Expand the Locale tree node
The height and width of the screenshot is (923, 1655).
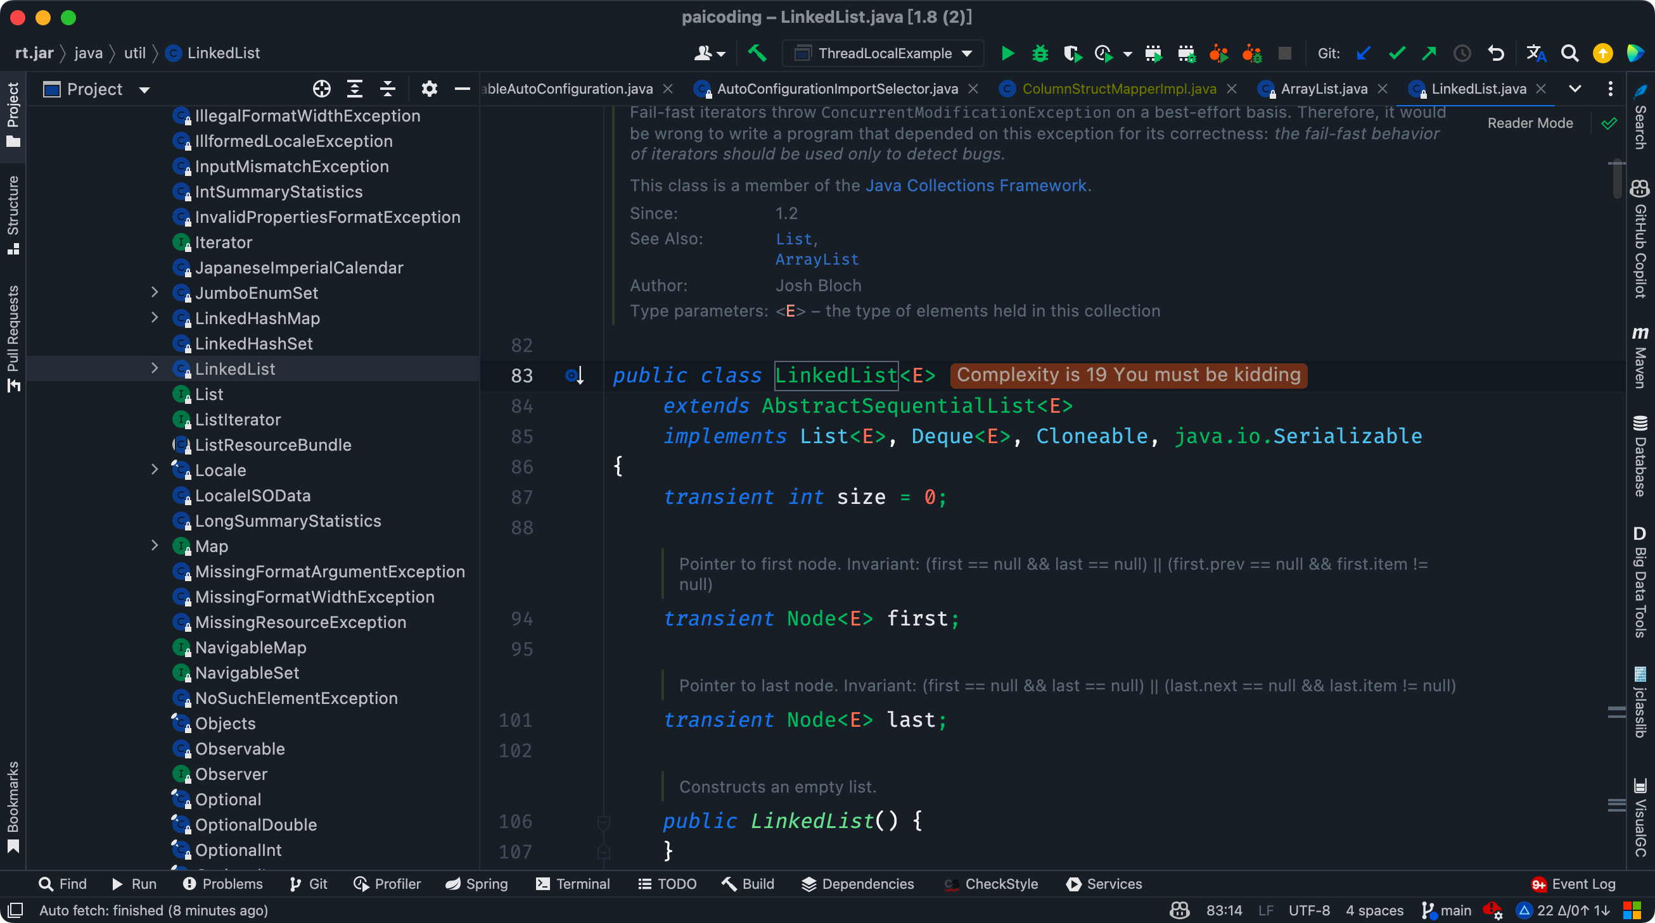[x=154, y=470]
